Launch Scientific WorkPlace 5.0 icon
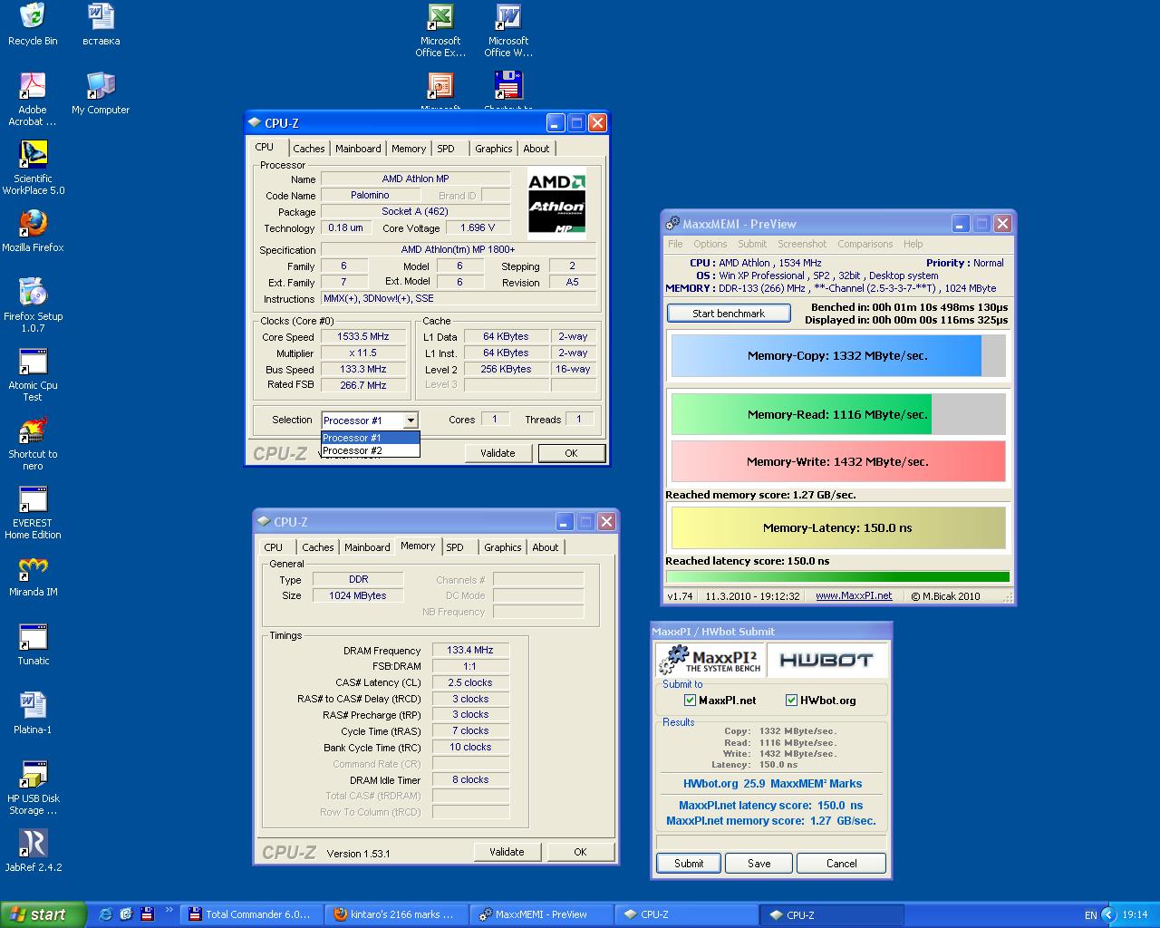The height and width of the screenshot is (928, 1160). coord(33,168)
